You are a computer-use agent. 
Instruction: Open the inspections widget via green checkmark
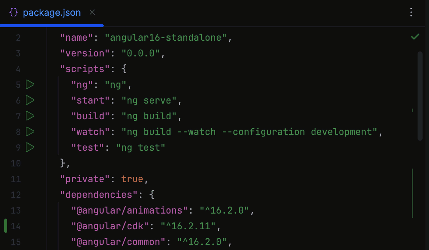coord(415,36)
